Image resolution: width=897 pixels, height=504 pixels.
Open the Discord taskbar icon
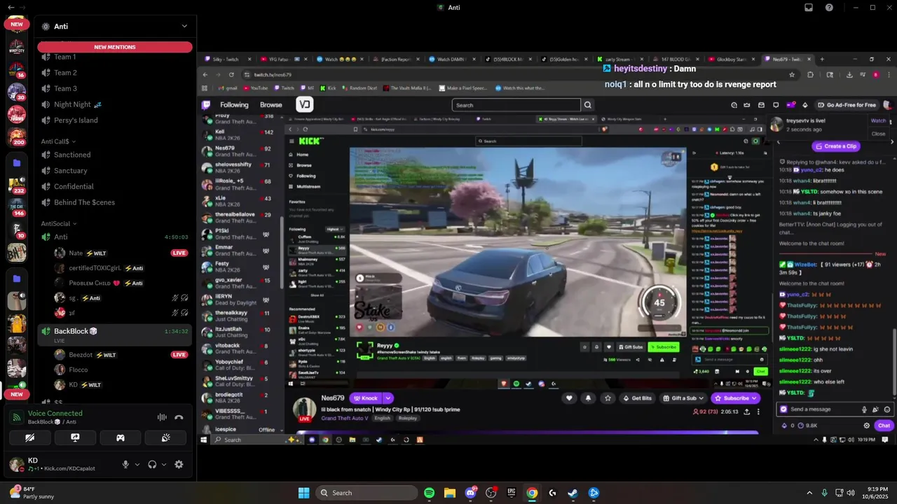click(x=470, y=493)
